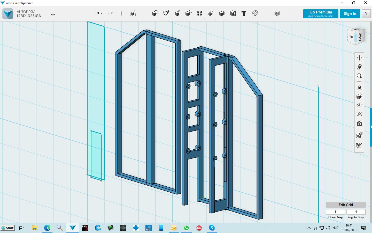
Task: Expand the right side panel arrow
Action: click(371, 127)
